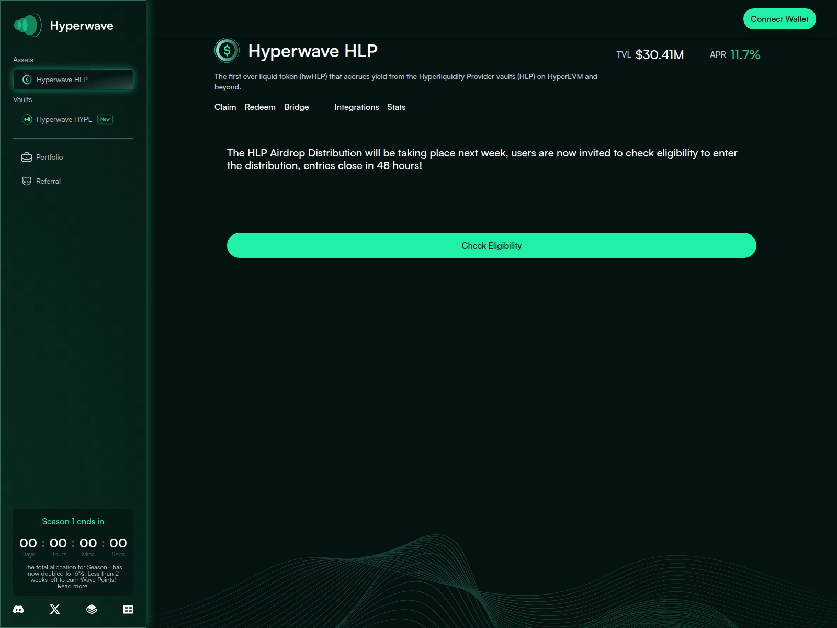Click the Referral mask icon
The image size is (837, 628).
tap(27, 181)
